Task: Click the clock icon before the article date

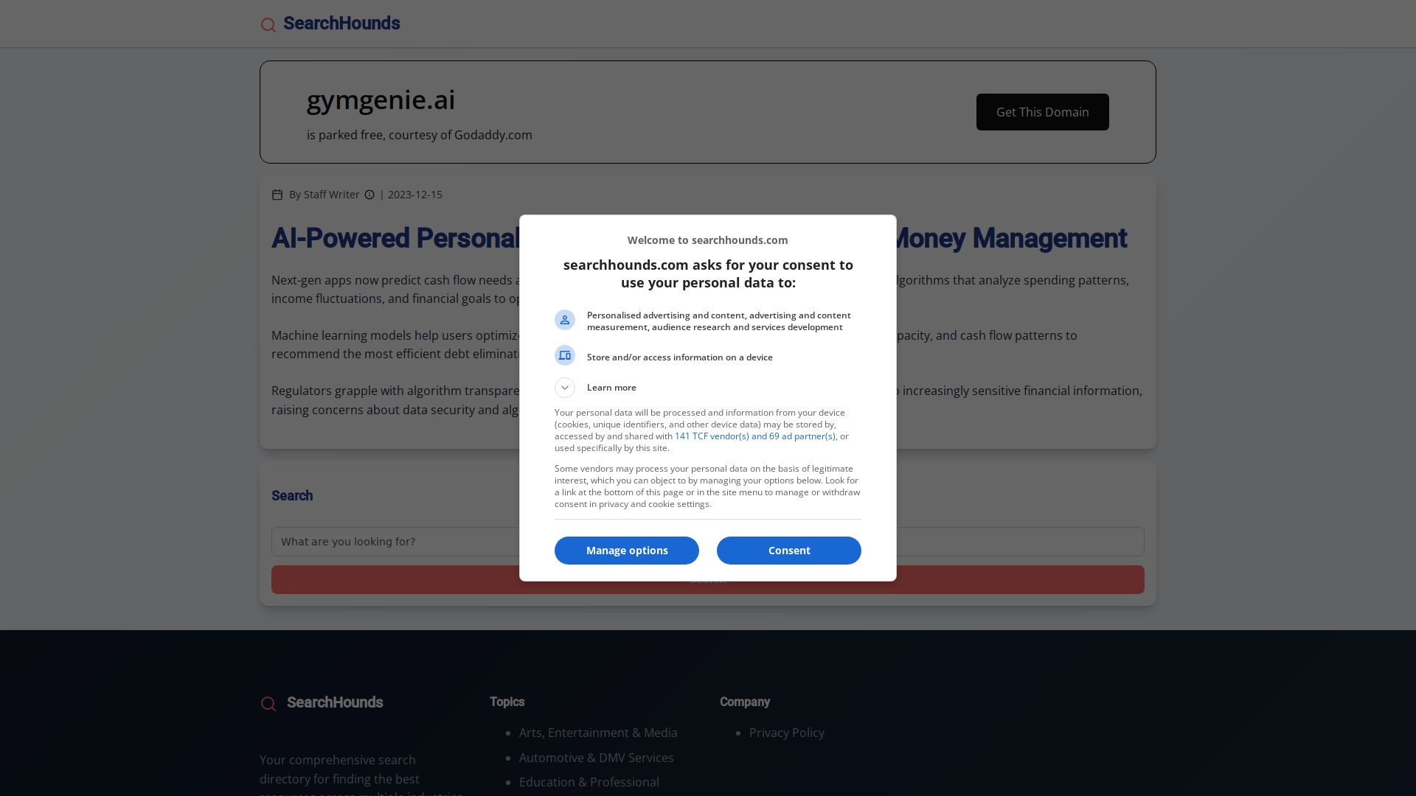Action: [x=369, y=195]
